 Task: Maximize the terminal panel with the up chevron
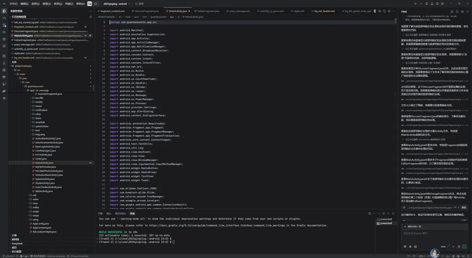[x=388, y=213]
